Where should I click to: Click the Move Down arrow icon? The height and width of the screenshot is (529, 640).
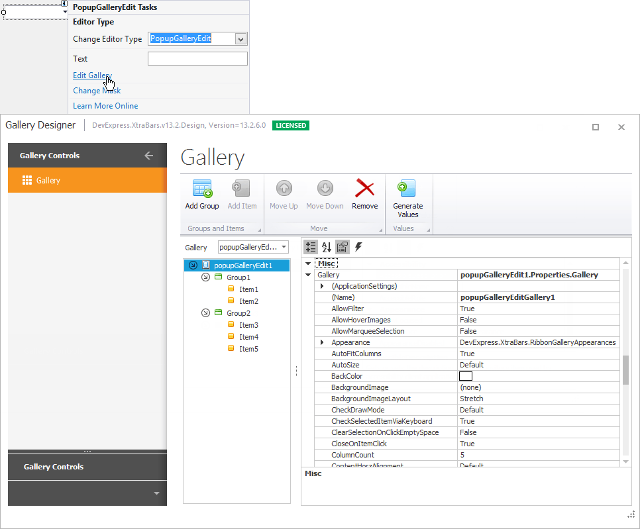325,189
